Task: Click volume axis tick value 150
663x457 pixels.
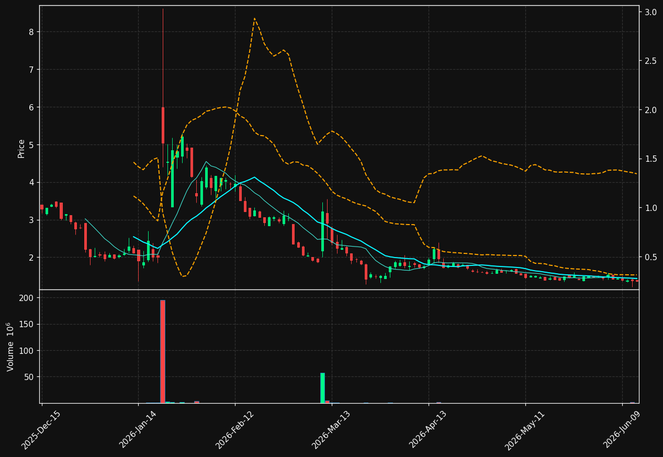Action: point(27,325)
